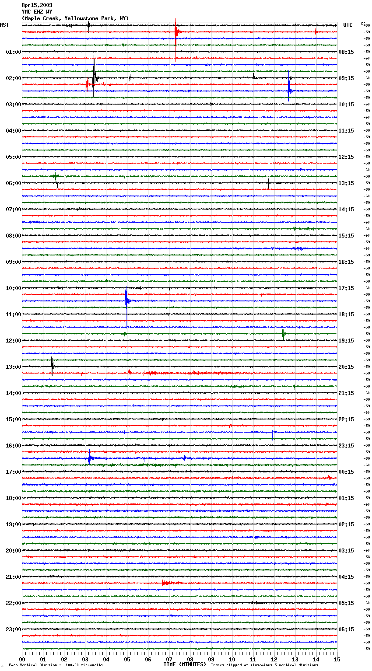Click the '09:00' MST hour label
Viewport: 372px width, 671px height.
14,262
